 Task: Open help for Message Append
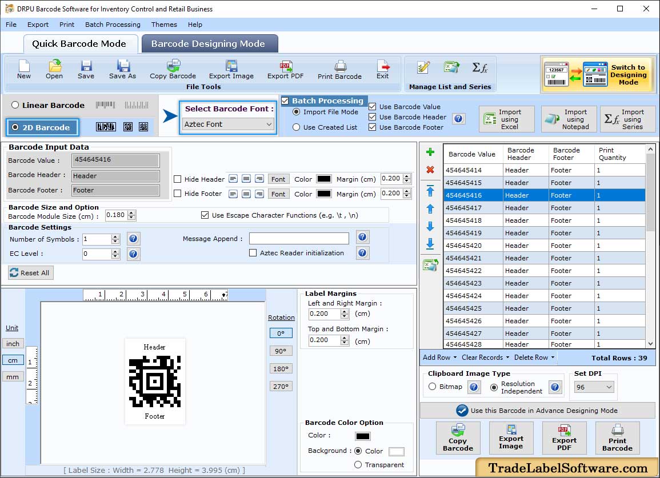pyautogui.click(x=362, y=237)
